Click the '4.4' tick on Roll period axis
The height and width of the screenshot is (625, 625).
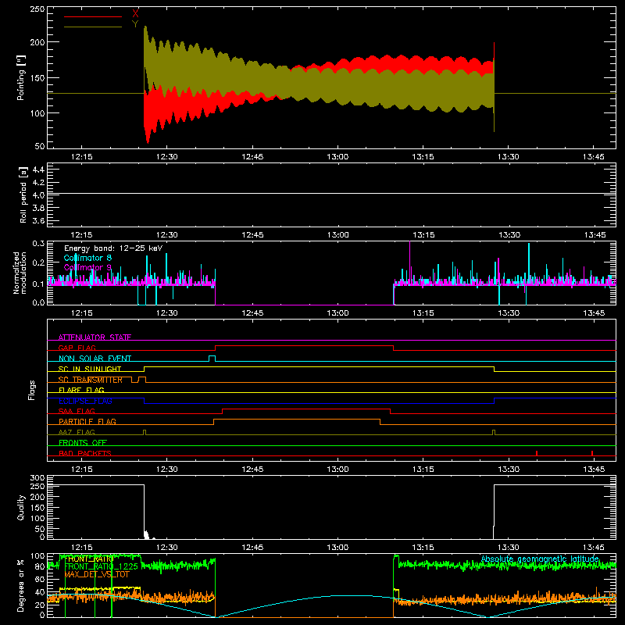tap(38, 170)
